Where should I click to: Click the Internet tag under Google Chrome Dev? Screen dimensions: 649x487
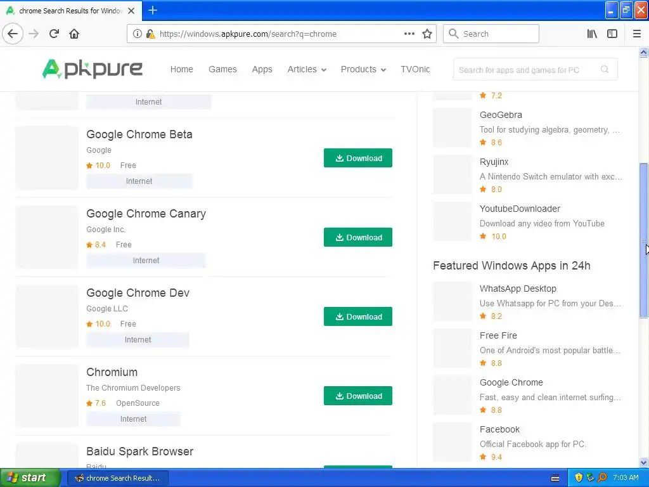(x=138, y=340)
